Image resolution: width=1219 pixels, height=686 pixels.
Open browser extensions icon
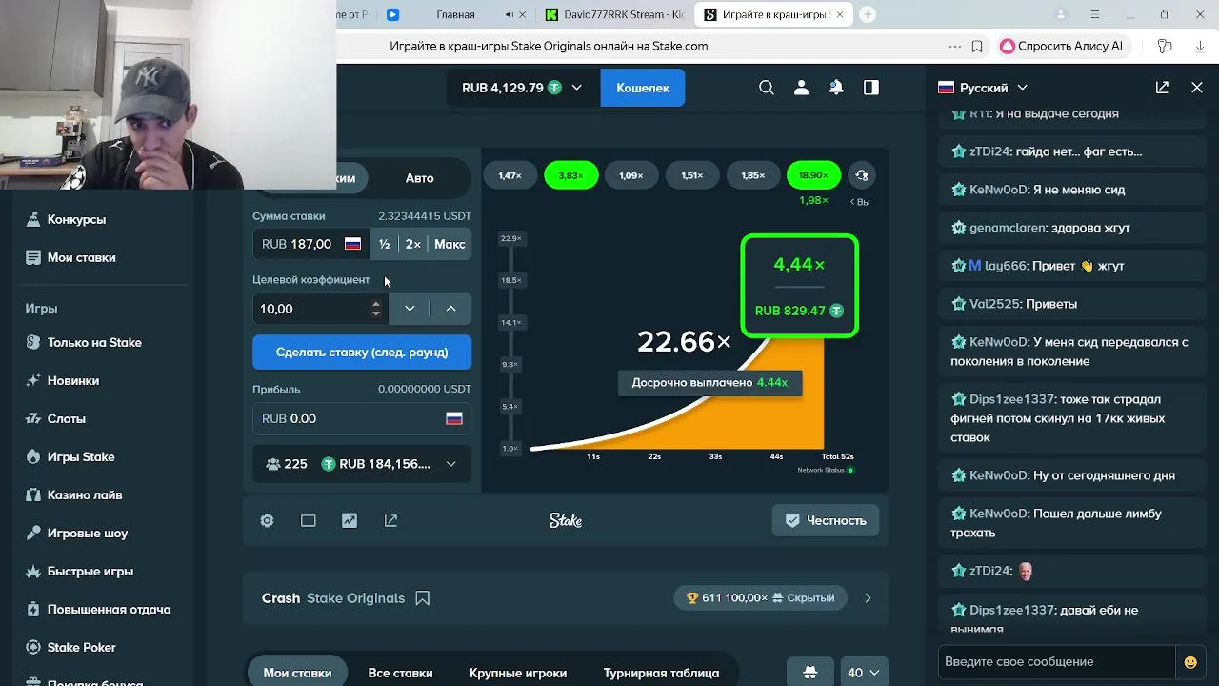pos(1164,46)
